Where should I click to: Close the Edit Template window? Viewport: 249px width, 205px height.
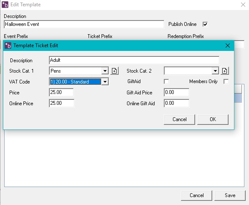(x=243, y=5)
